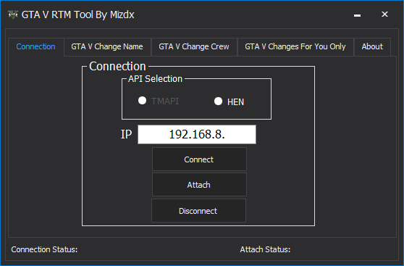This screenshot has width=404, height=266.
Task: Click the large Connection group heading
Action: point(117,66)
